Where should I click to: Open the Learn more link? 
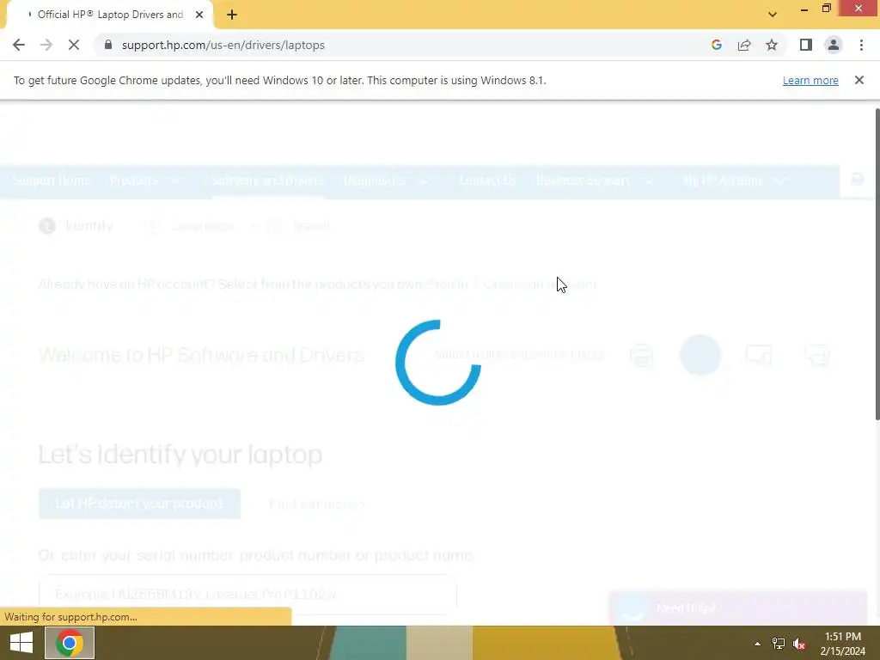(810, 80)
